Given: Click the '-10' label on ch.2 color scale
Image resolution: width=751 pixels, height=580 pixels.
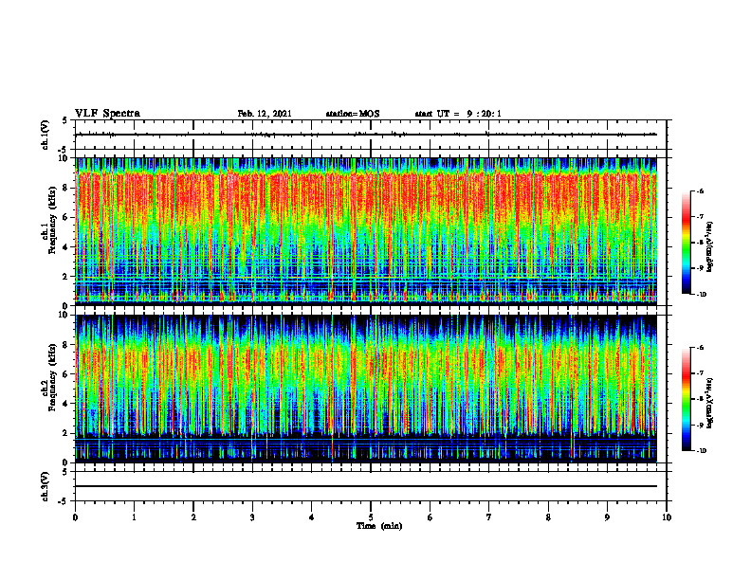Looking at the screenshot, I should [702, 451].
